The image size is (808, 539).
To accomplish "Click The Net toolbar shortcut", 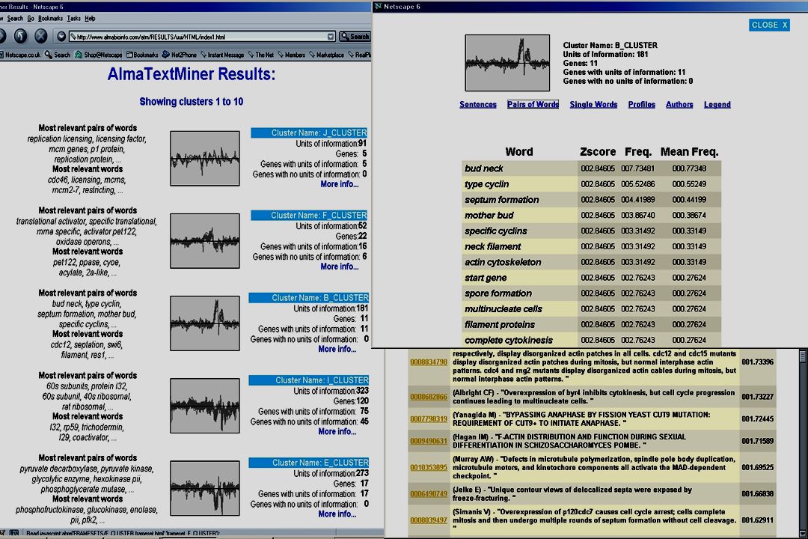I will (261, 55).
